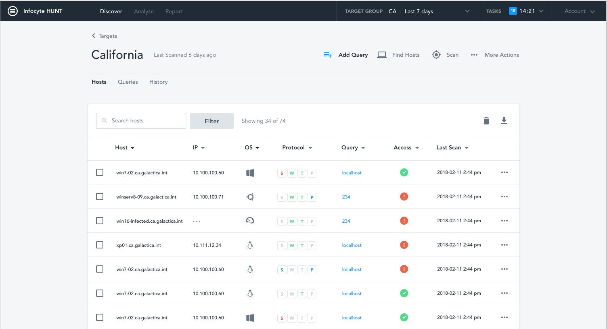Click the Find Hosts laptop icon

coord(382,55)
